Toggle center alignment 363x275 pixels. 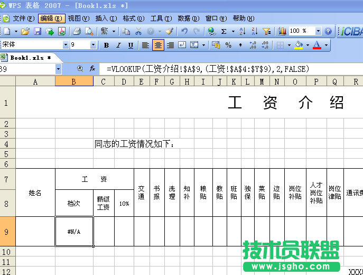pos(158,45)
